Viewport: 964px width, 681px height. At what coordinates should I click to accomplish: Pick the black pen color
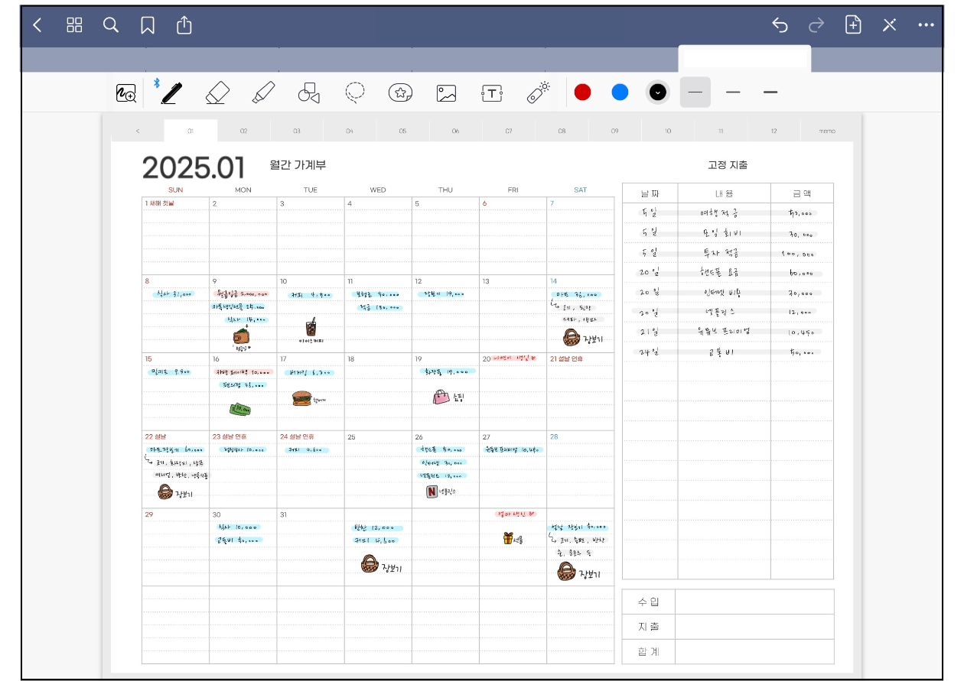tap(657, 92)
